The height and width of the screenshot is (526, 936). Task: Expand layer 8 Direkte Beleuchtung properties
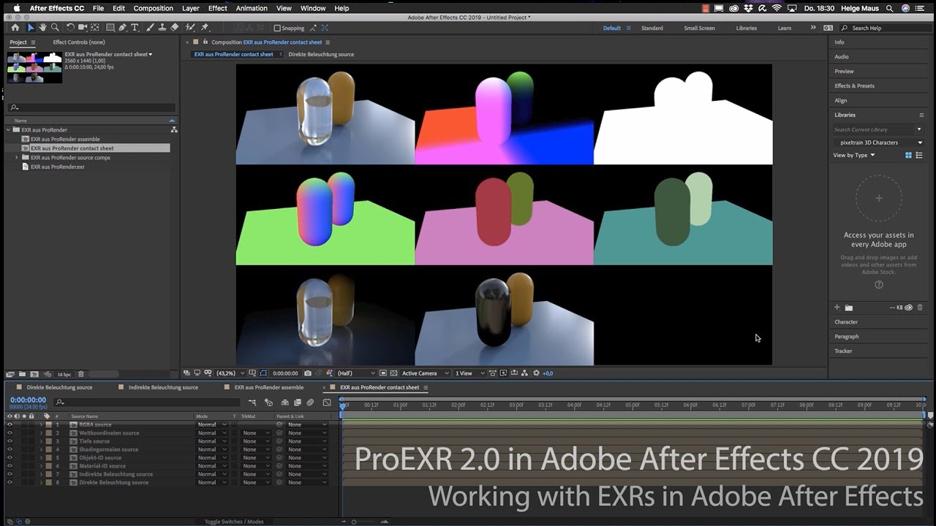point(41,482)
